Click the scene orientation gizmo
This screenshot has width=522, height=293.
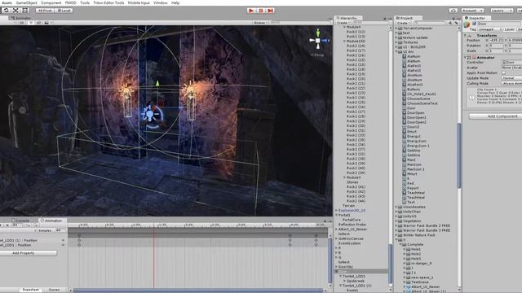click(x=318, y=41)
